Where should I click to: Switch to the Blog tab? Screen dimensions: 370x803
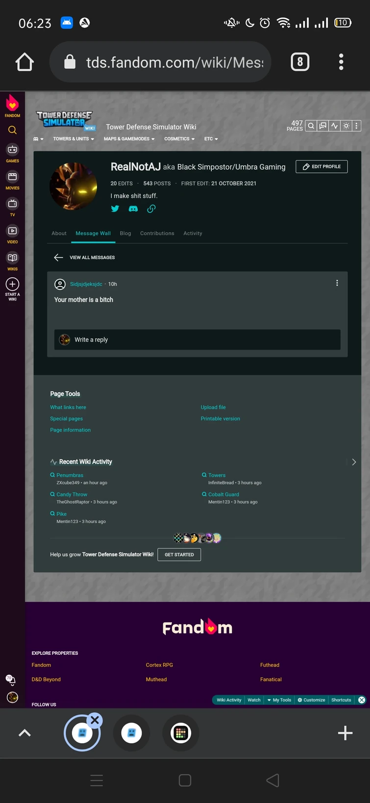coord(125,233)
